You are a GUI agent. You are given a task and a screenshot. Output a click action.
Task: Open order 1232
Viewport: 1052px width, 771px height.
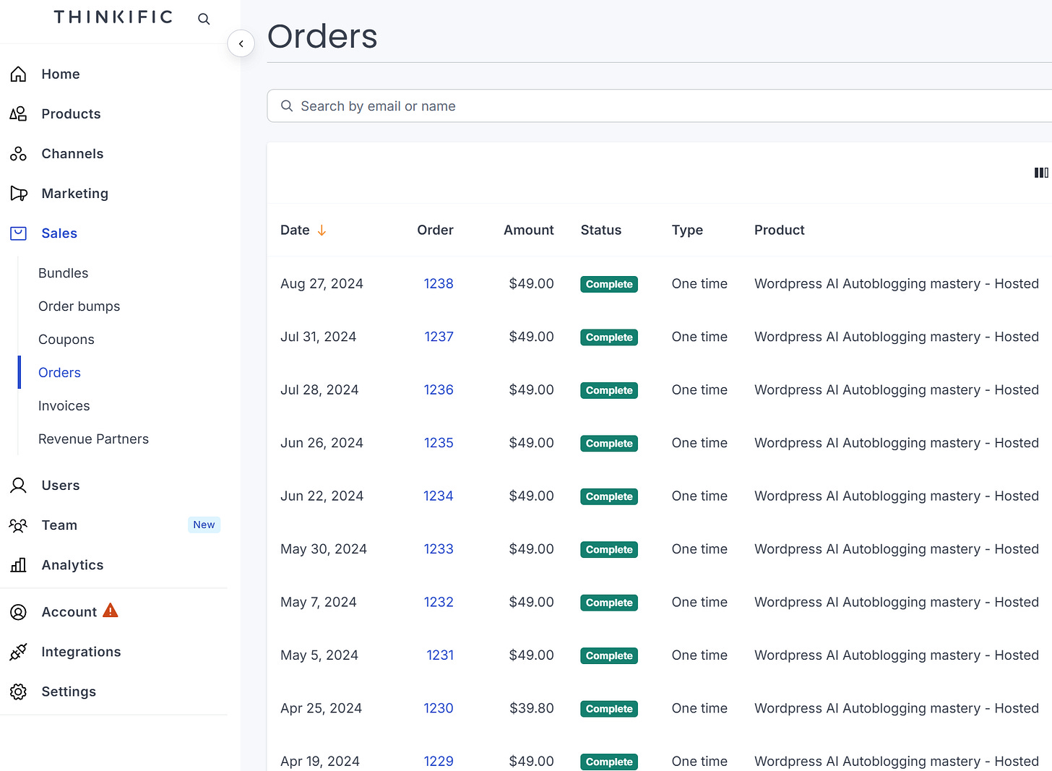439,602
